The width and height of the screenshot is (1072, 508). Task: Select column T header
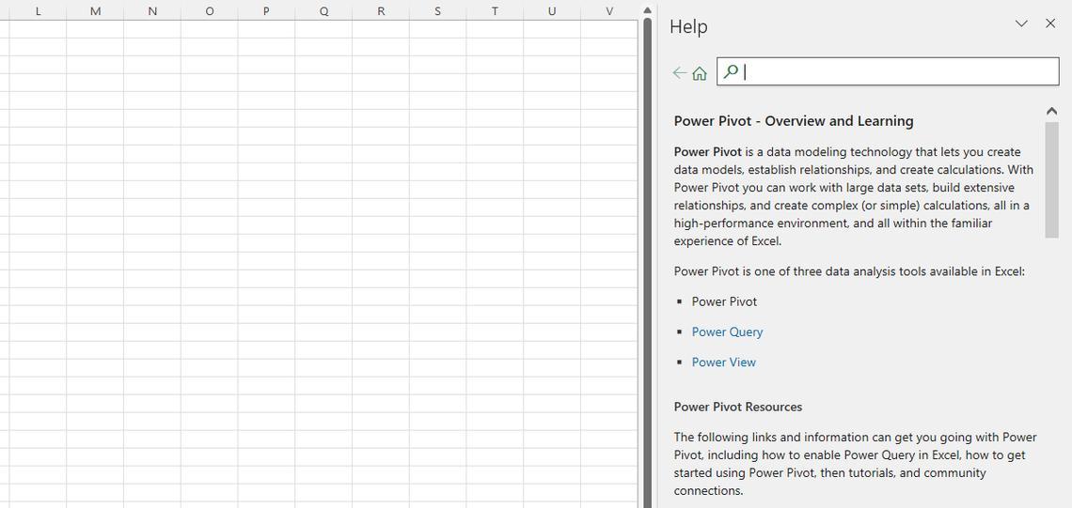[x=495, y=11]
